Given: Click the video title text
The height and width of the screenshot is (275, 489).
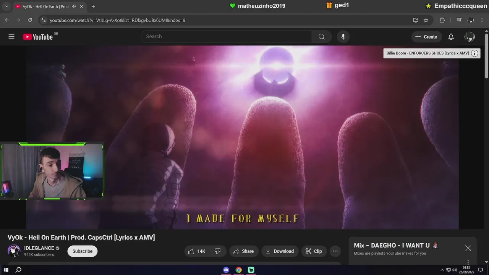Looking at the screenshot, I should 81,238.
